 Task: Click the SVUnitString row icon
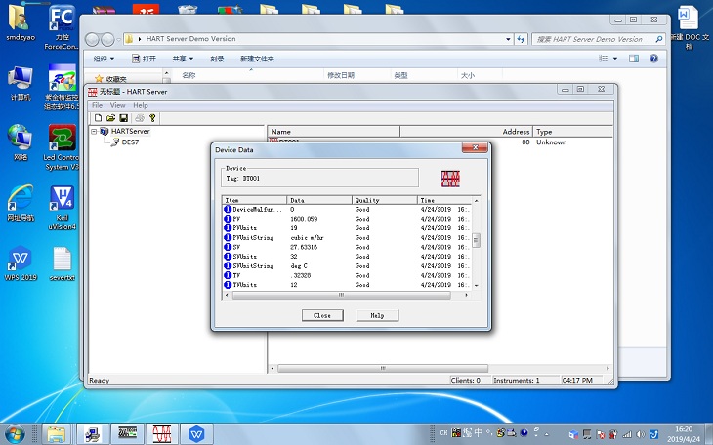click(x=228, y=263)
